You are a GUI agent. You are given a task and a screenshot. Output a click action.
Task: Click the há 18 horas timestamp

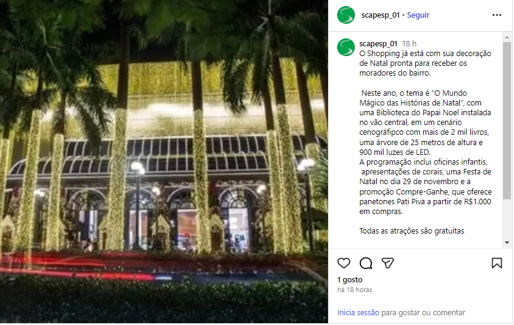(355, 290)
